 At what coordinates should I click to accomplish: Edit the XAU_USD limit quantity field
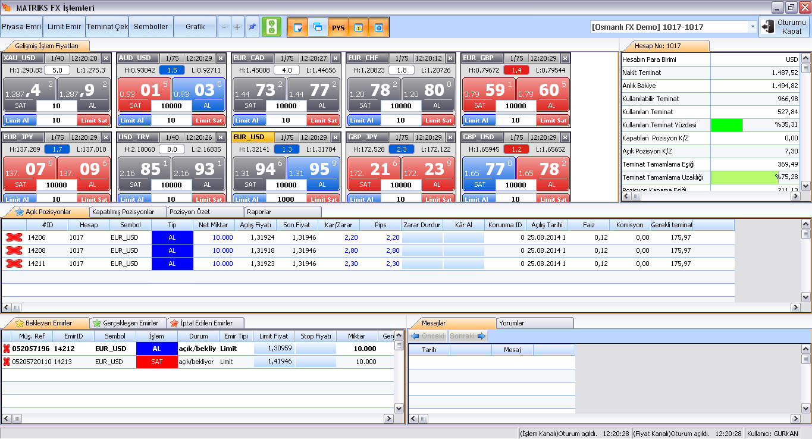[57, 120]
